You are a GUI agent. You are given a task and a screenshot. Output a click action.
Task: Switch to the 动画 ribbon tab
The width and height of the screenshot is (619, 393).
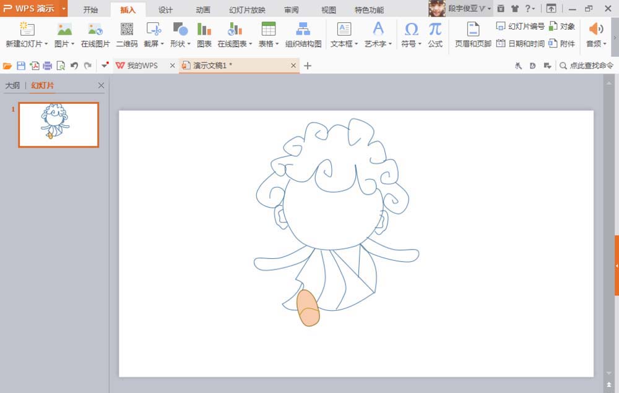[203, 10]
